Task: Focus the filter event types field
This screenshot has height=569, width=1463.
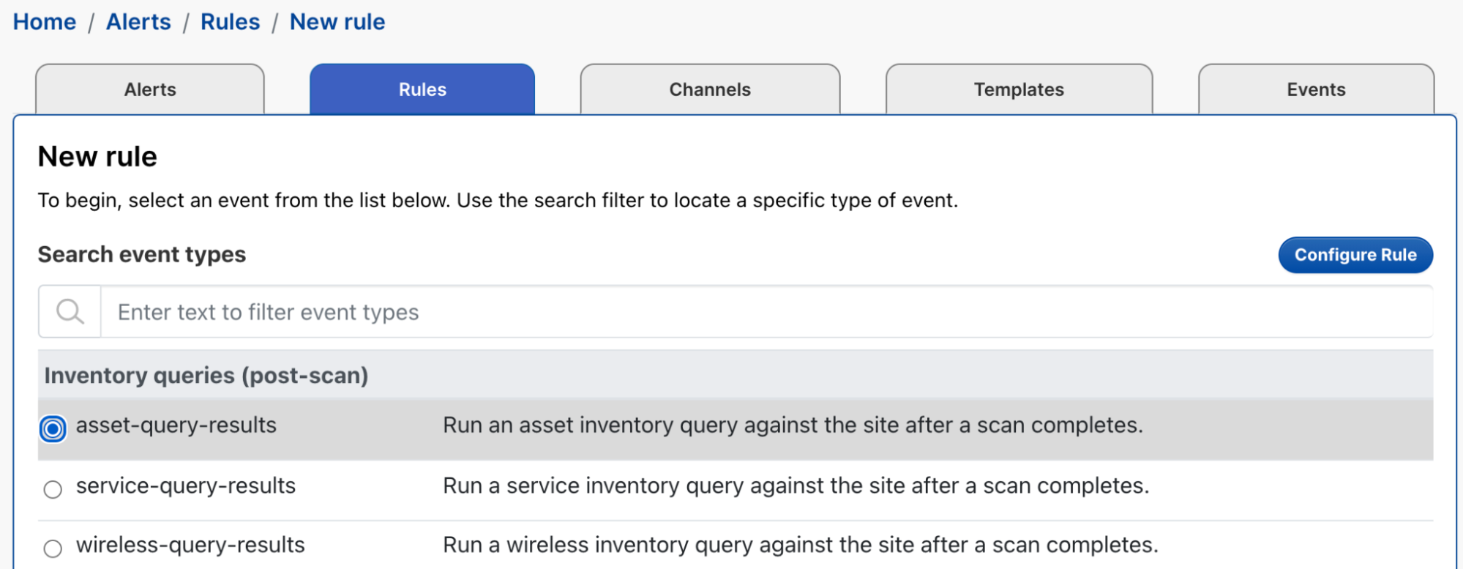Action: [766, 312]
